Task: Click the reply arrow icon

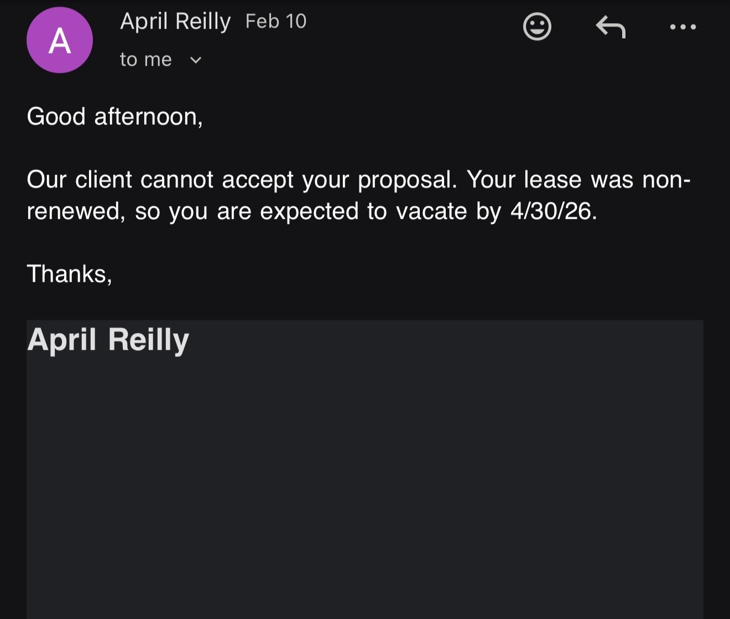Action: (x=610, y=27)
